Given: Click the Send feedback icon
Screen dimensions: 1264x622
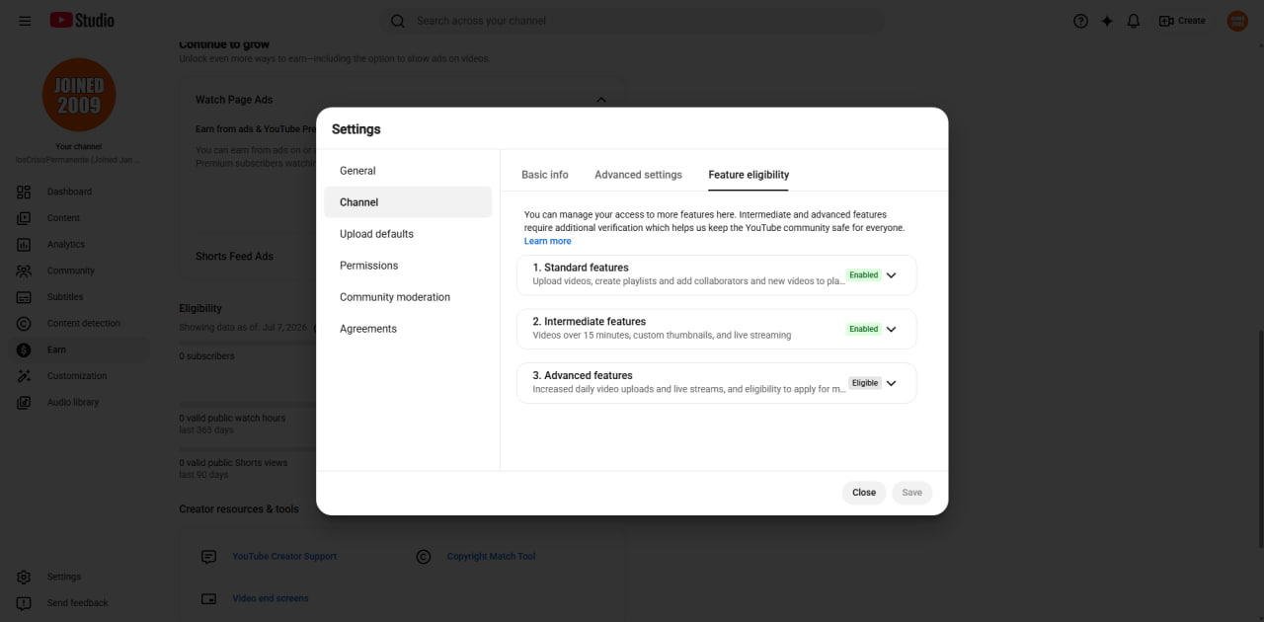Looking at the screenshot, I should click(24, 603).
